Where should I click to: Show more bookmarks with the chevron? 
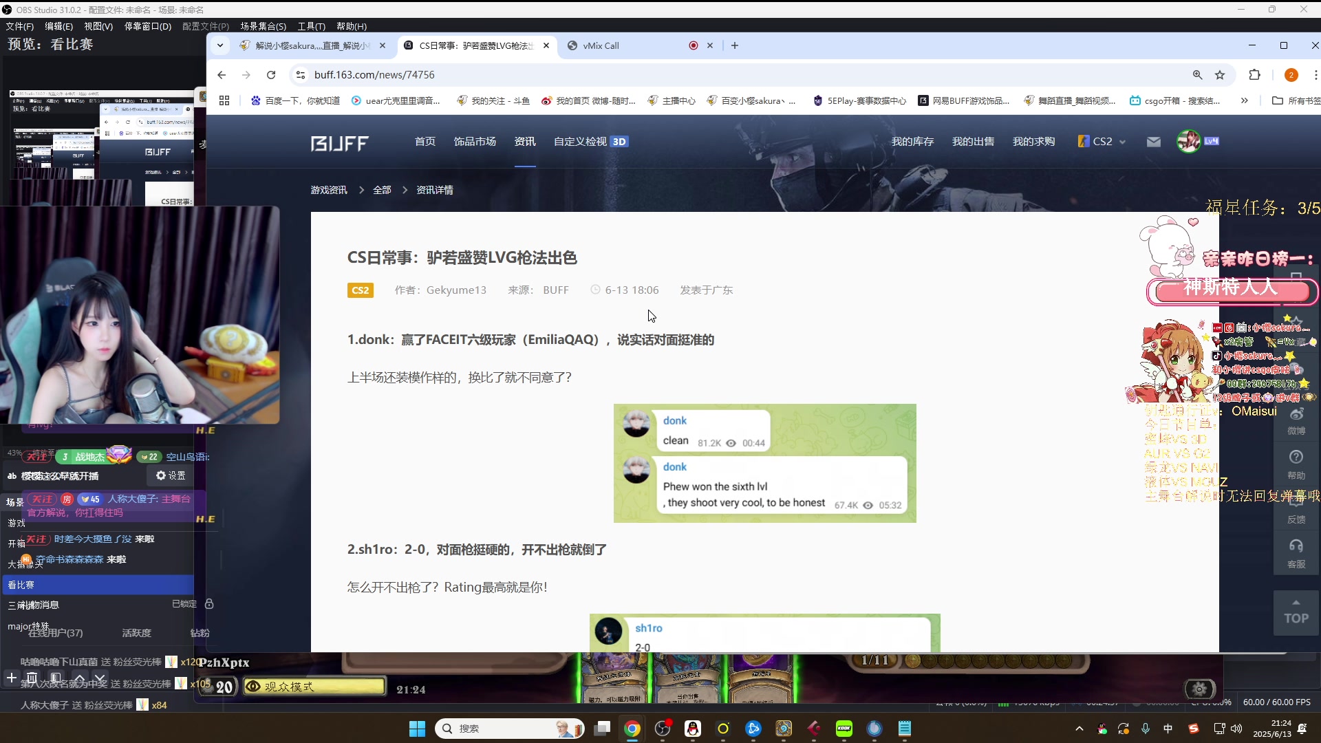pos(1244,100)
